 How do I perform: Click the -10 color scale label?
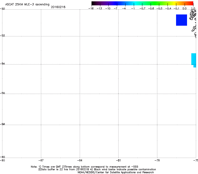[108, 9]
